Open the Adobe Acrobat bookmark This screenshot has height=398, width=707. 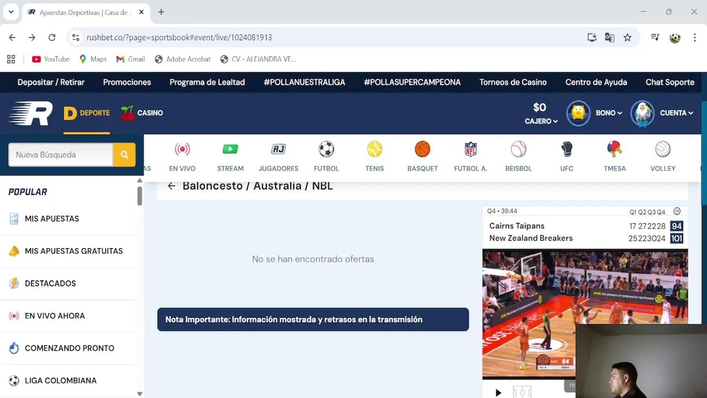(x=183, y=59)
